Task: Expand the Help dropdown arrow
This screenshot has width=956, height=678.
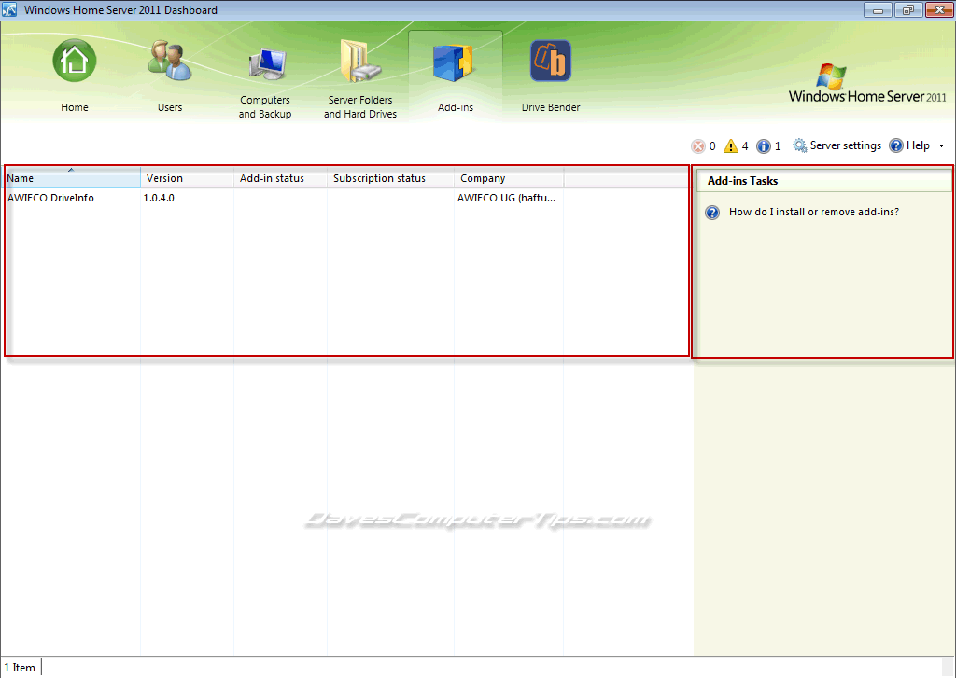Action: [x=941, y=146]
